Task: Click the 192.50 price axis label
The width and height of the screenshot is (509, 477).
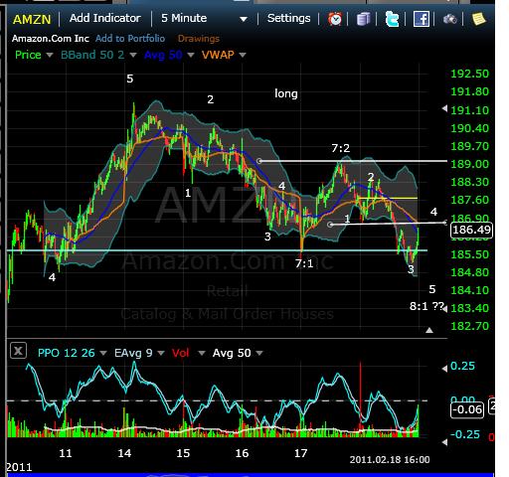Action: coord(469,74)
